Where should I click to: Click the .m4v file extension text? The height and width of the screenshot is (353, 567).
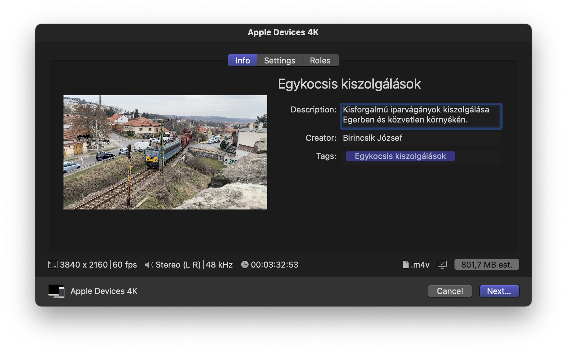tap(420, 265)
